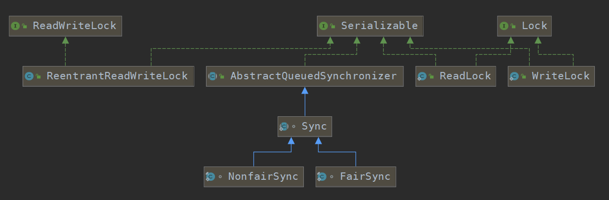Select the AbstractQueuedSynchronizer node label
This screenshot has height=200, width=609.
coord(313,76)
